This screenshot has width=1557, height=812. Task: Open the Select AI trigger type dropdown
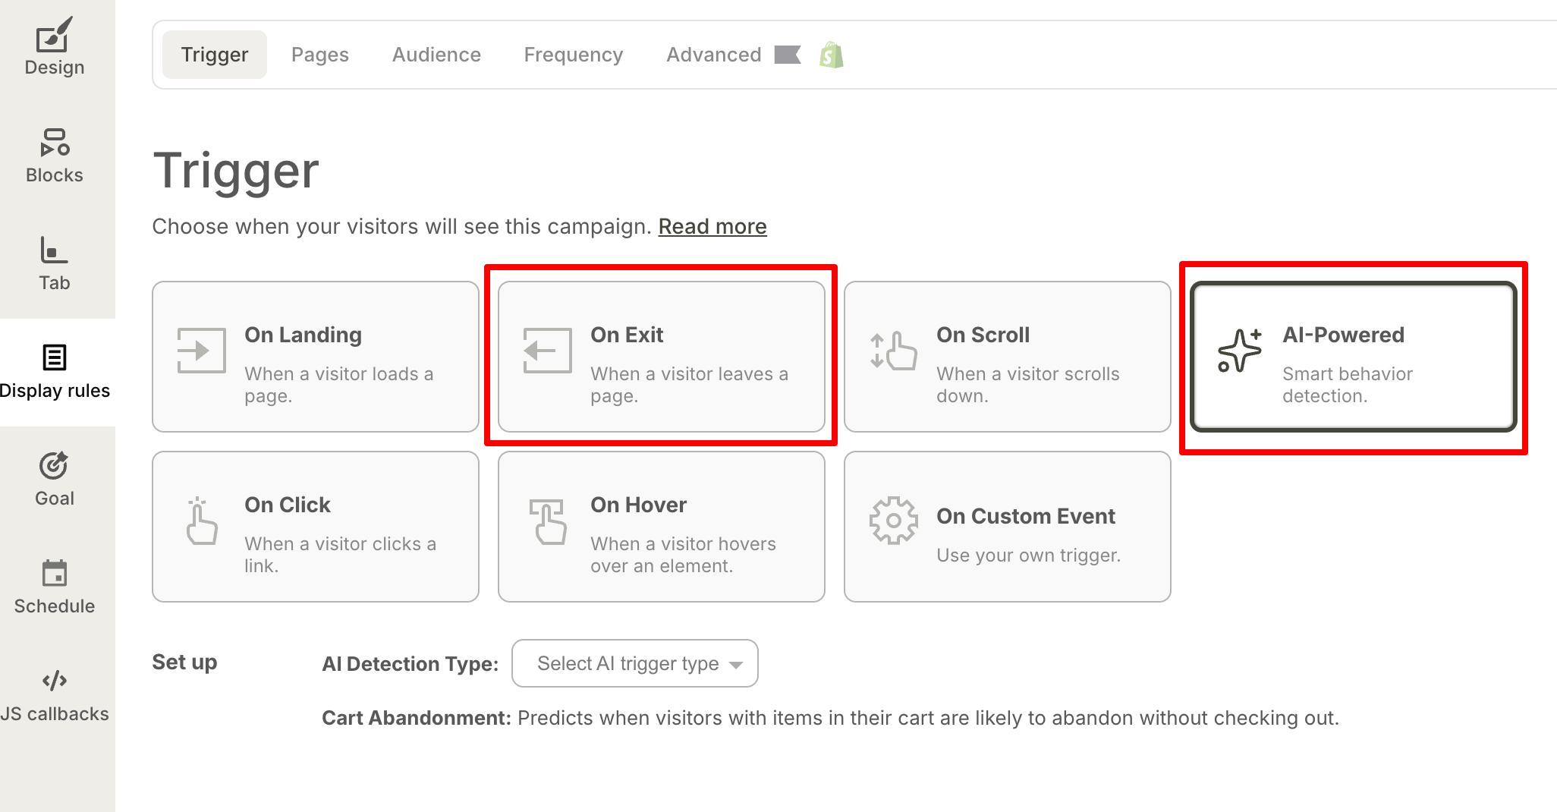click(x=634, y=663)
